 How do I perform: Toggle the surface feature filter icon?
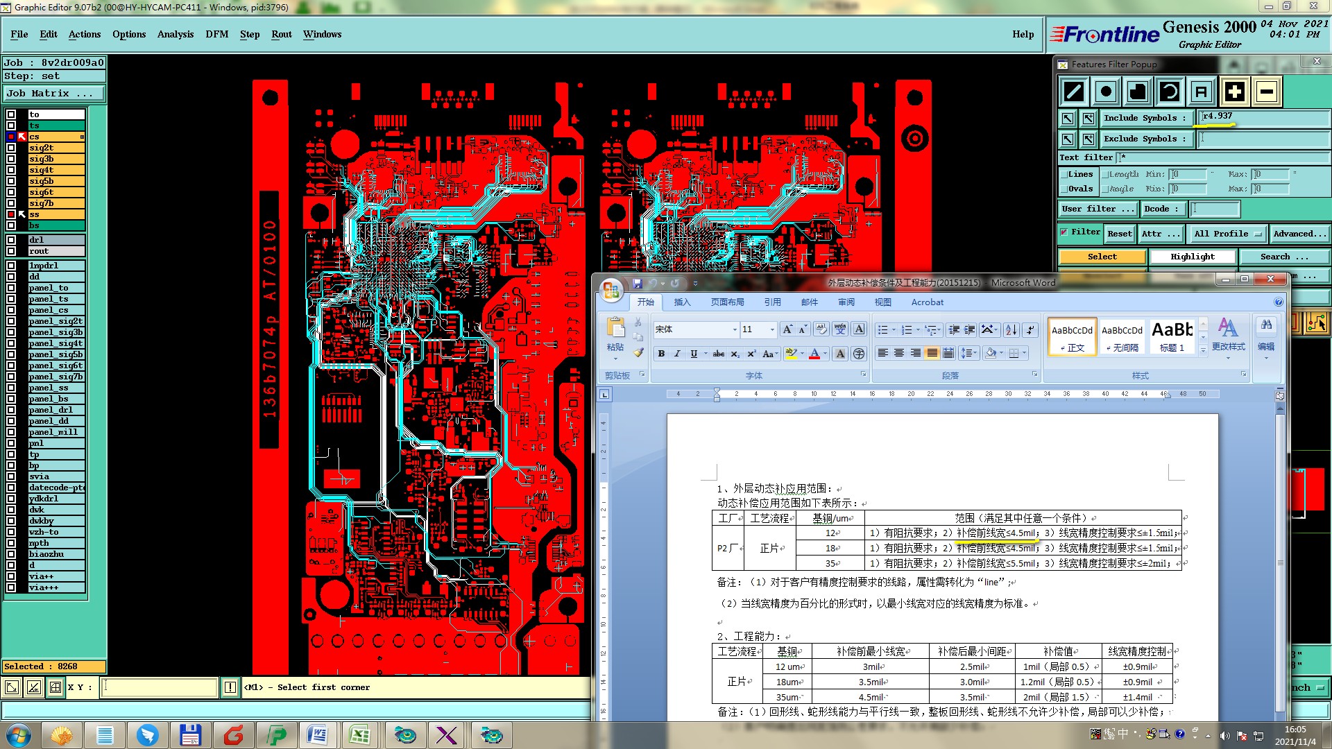coord(1138,92)
